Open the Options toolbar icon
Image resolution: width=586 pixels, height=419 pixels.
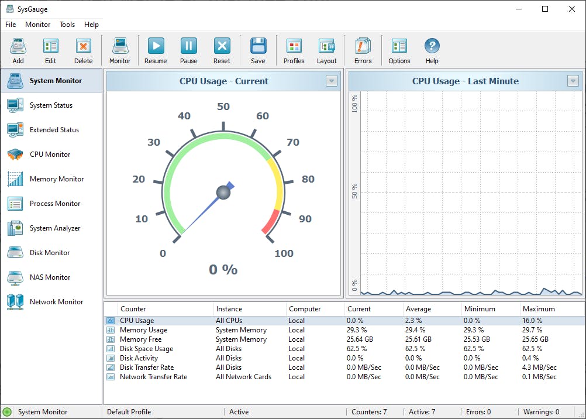[x=399, y=50]
